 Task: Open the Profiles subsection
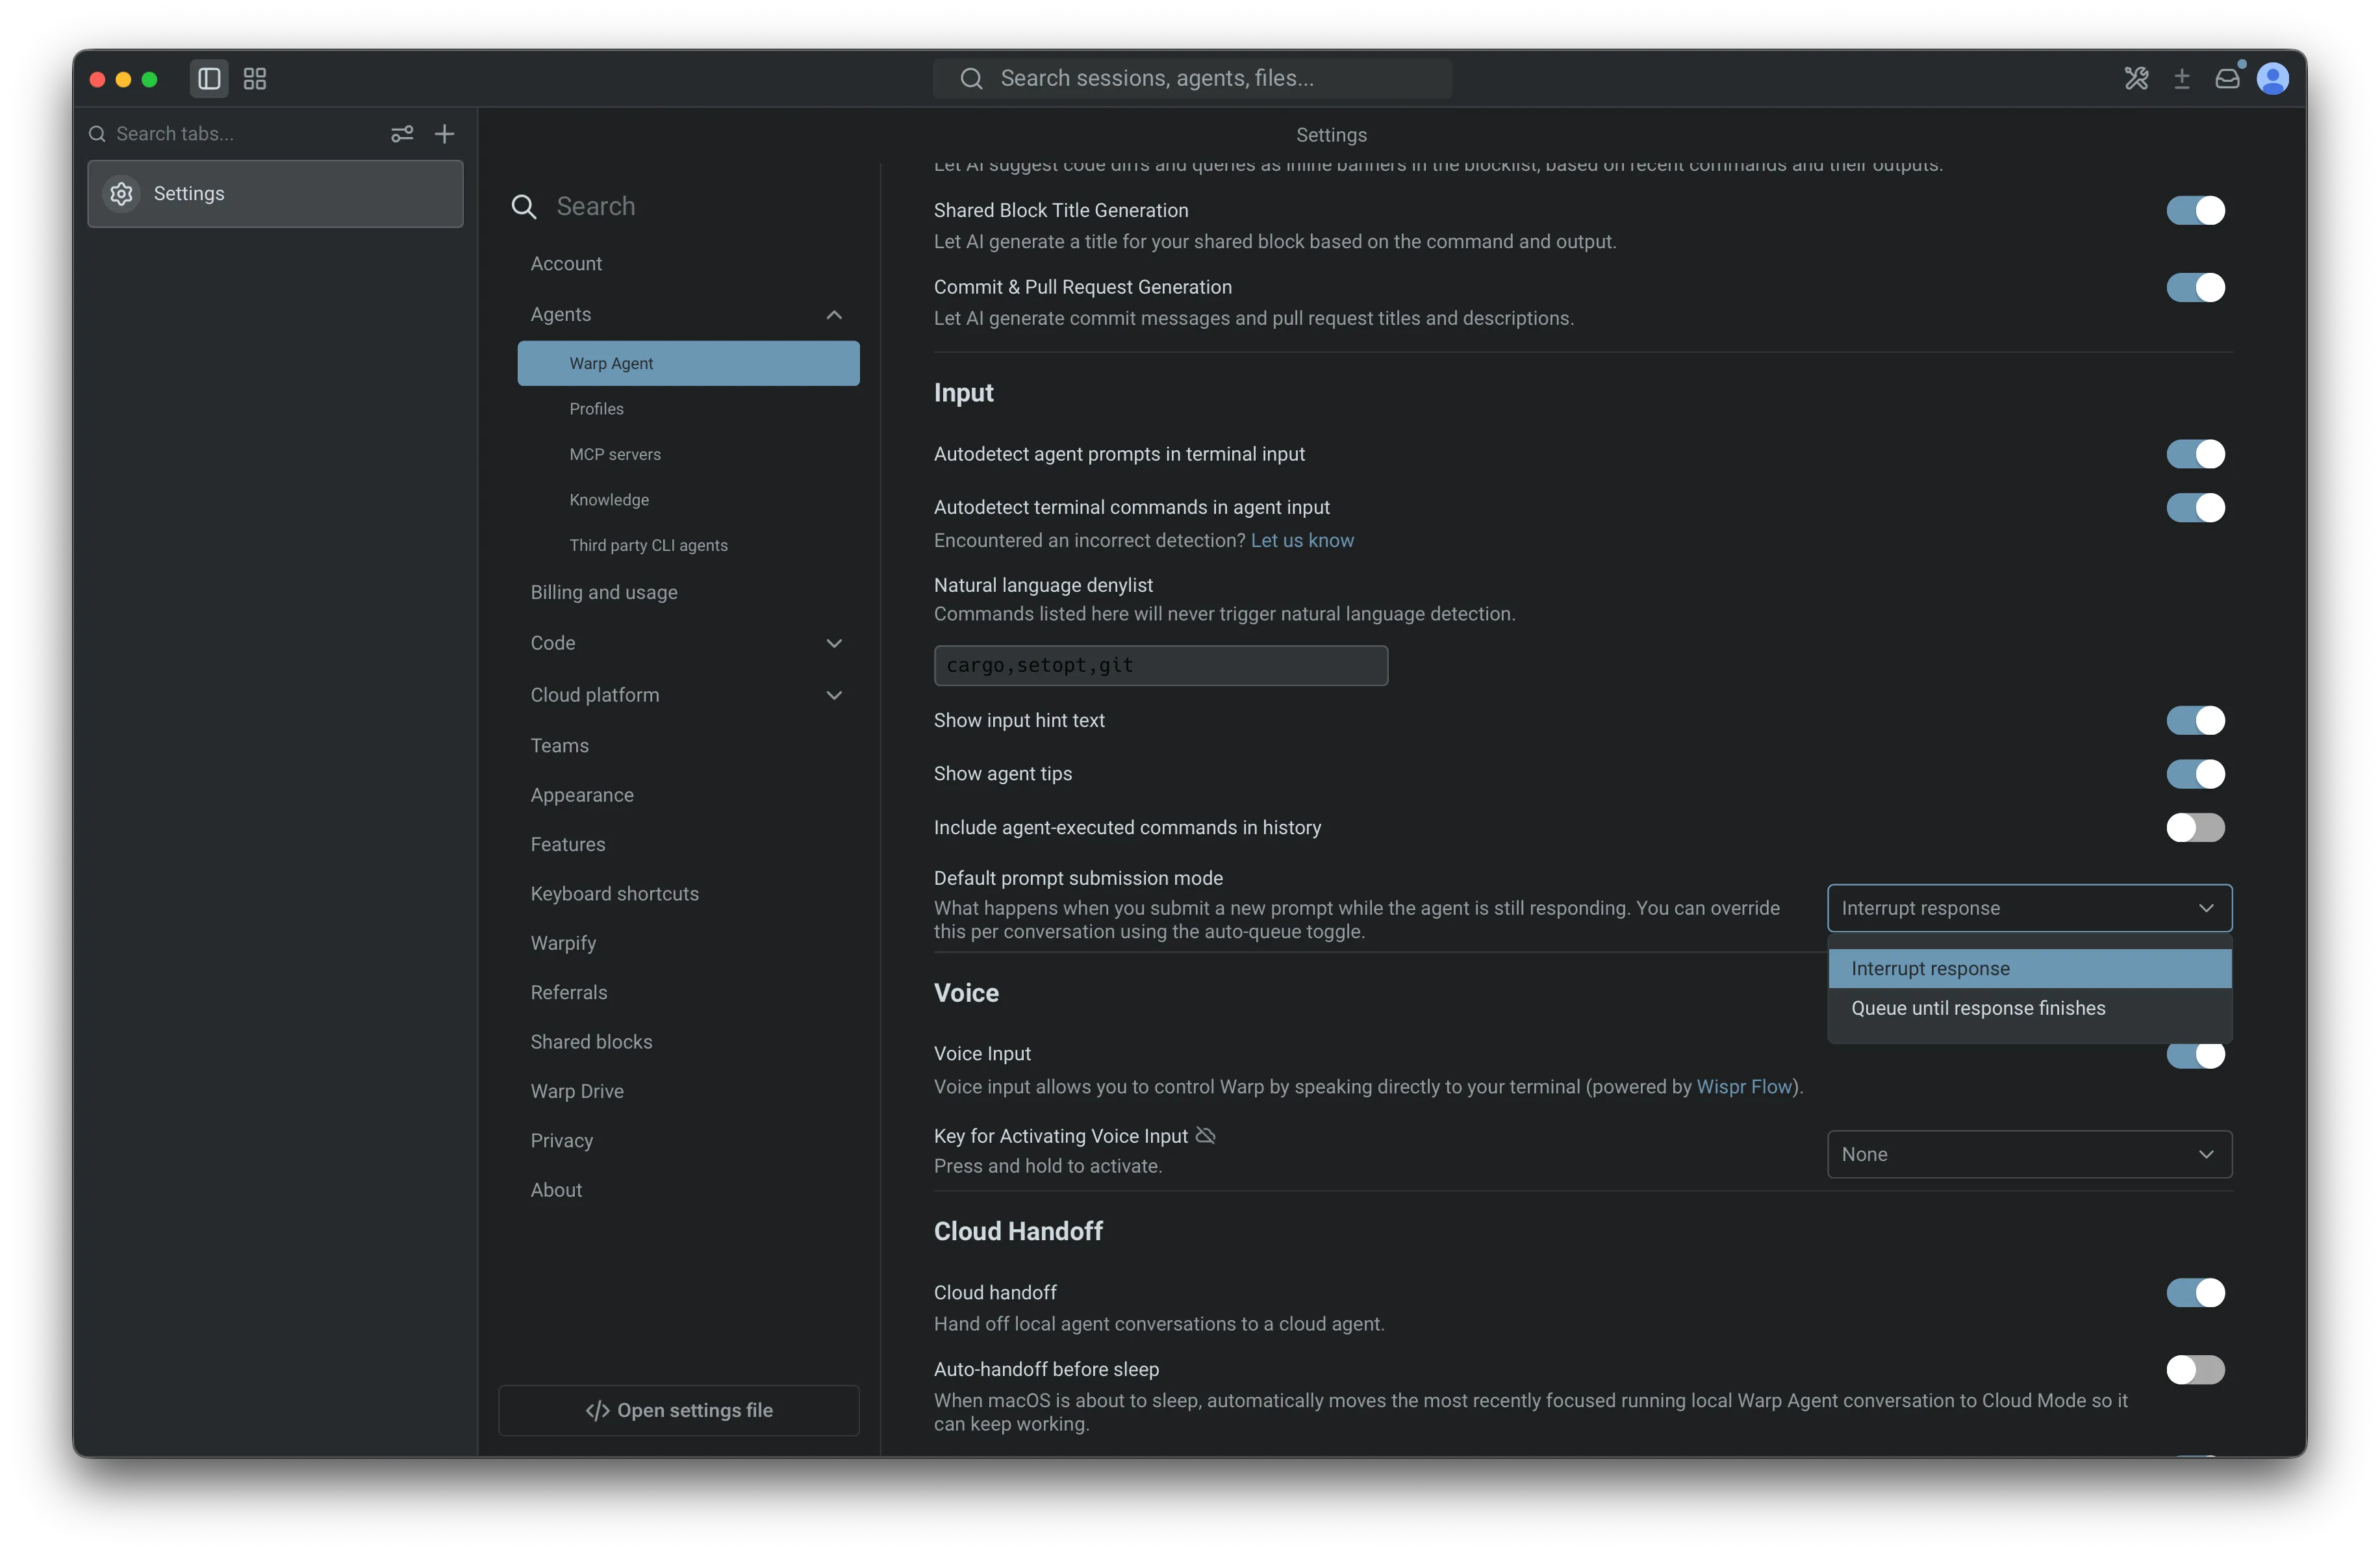click(x=596, y=409)
